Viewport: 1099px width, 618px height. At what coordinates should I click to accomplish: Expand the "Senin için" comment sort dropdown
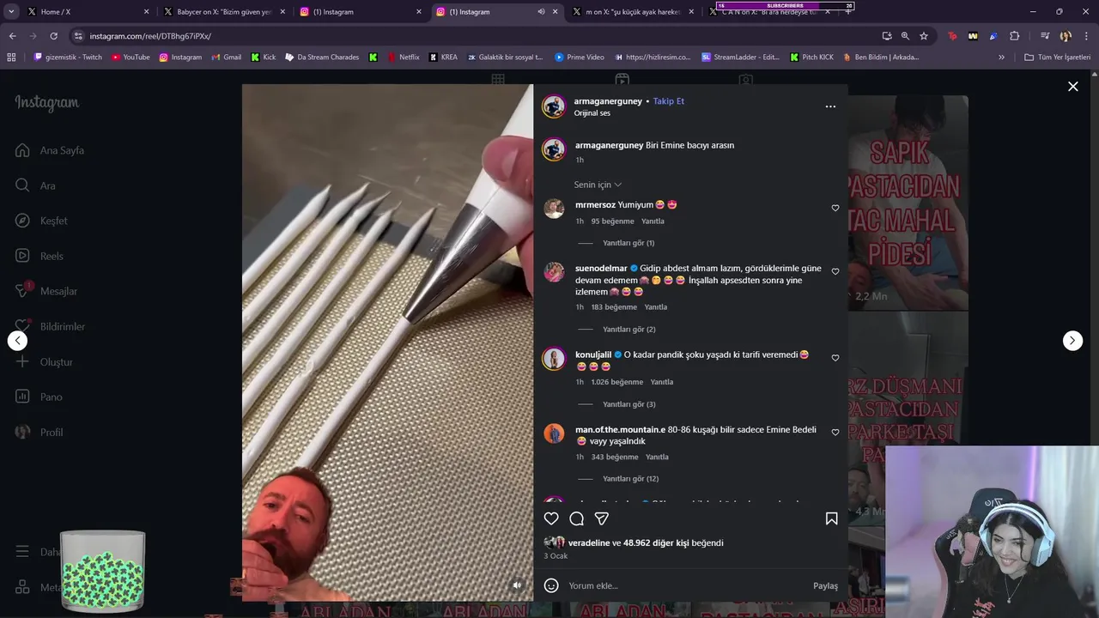point(598,185)
